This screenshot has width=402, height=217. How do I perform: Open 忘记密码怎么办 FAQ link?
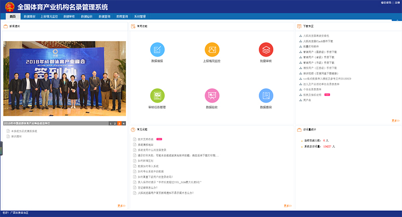point(148,187)
